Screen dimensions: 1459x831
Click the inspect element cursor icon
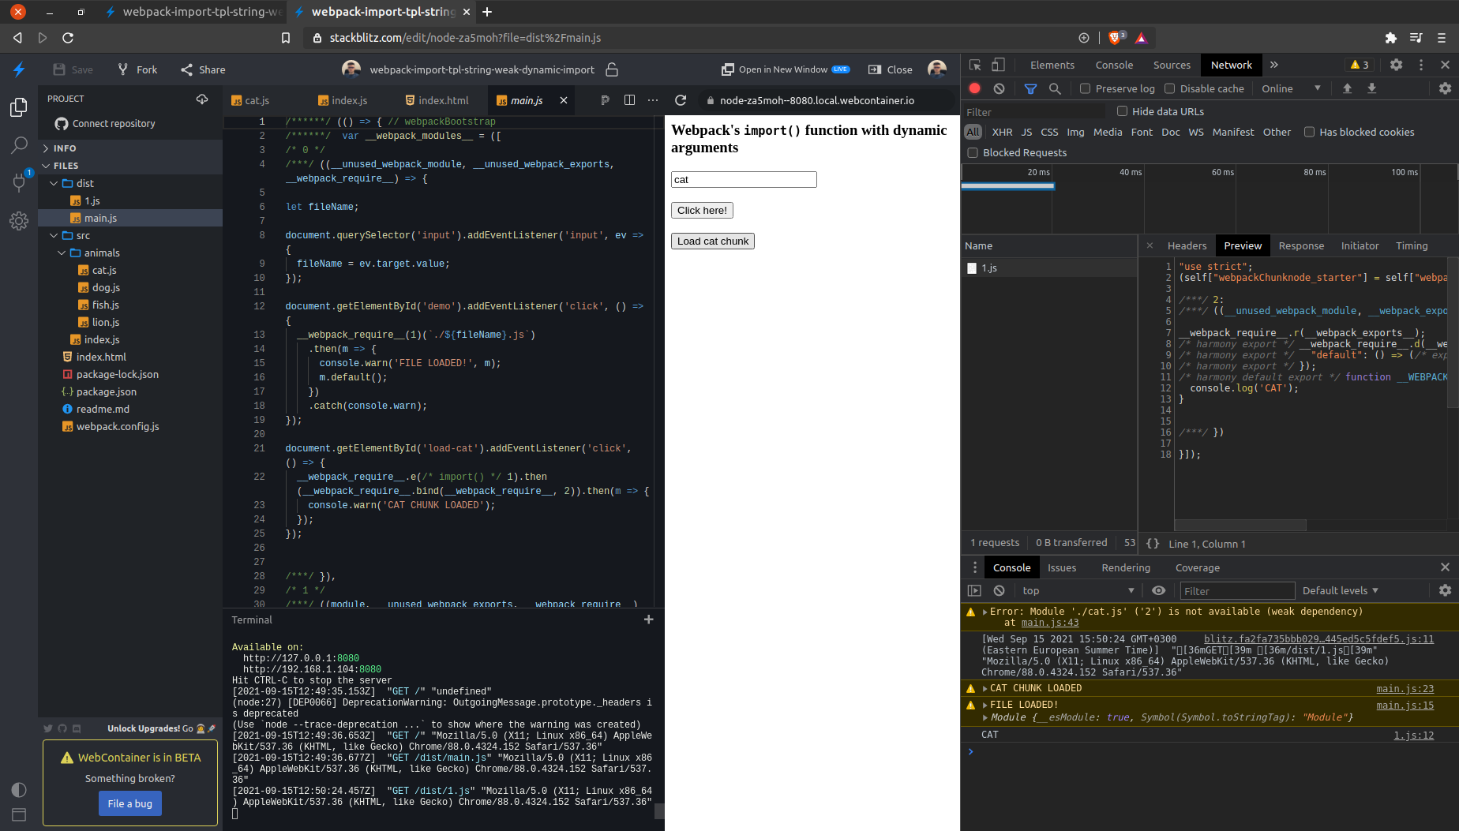point(976,64)
